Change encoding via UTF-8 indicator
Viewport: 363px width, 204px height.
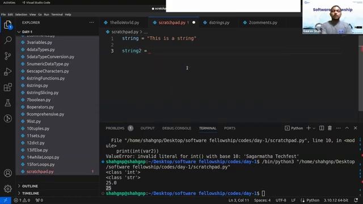[281, 200]
